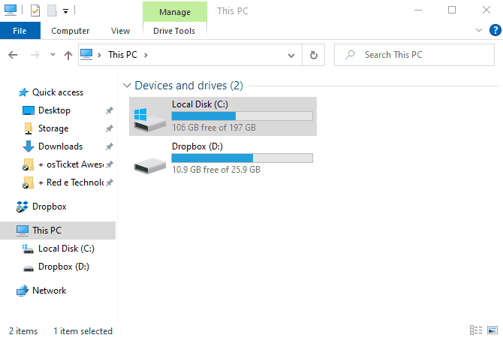Click the chevron after This PC in the address bar
Screen dimensions: 503x338
[146, 56]
